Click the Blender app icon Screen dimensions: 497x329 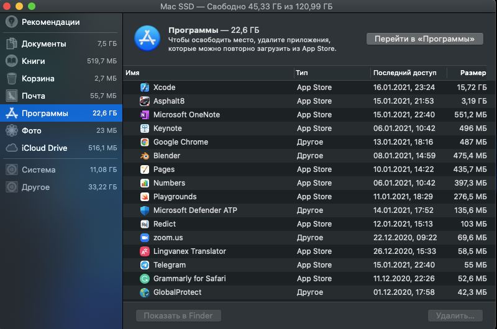pos(145,156)
